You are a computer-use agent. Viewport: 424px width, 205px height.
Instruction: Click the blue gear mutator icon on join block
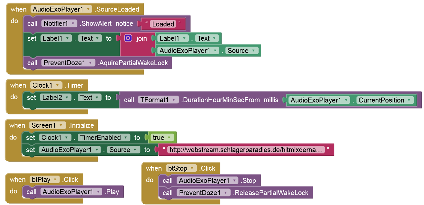[x=128, y=38]
